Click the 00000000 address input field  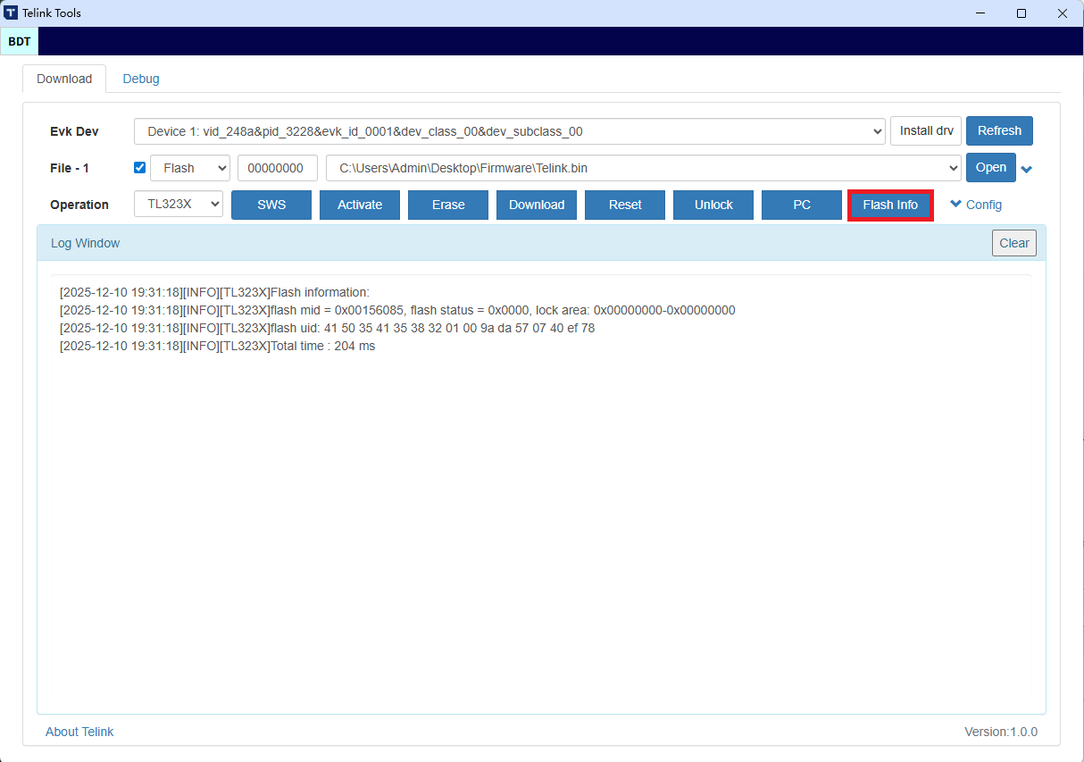[x=277, y=168]
